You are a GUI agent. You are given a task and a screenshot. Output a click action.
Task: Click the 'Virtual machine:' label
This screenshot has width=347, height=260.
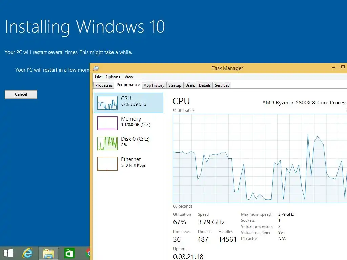(256, 233)
